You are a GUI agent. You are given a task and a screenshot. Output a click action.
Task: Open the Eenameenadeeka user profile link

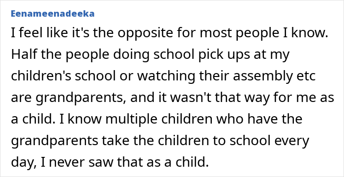coord(53,14)
